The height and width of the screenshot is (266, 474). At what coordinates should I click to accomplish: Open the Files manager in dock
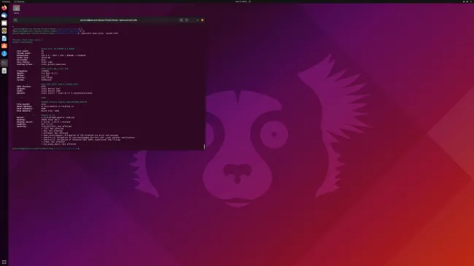(x=4, y=23)
